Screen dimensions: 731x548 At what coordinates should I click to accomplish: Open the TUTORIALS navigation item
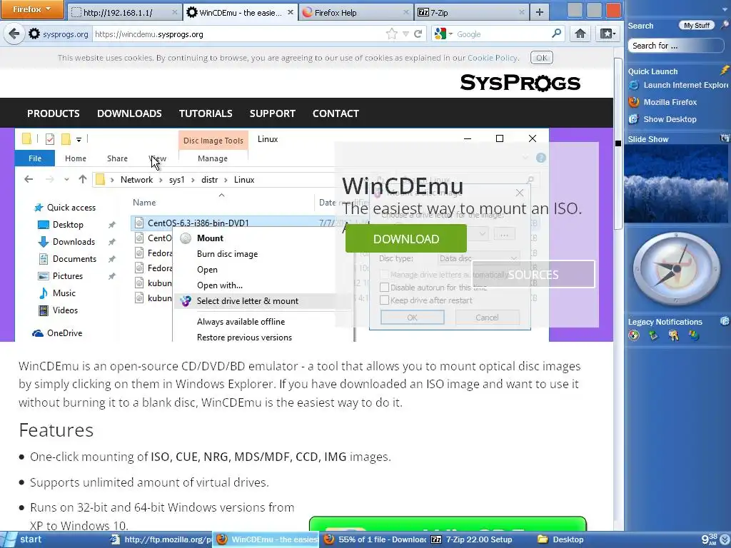click(206, 113)
